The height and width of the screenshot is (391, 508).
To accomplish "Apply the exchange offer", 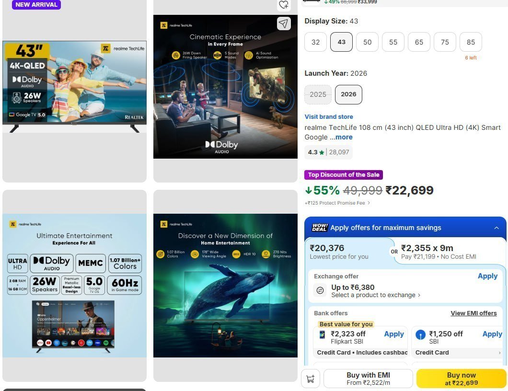I will point(487,276).
